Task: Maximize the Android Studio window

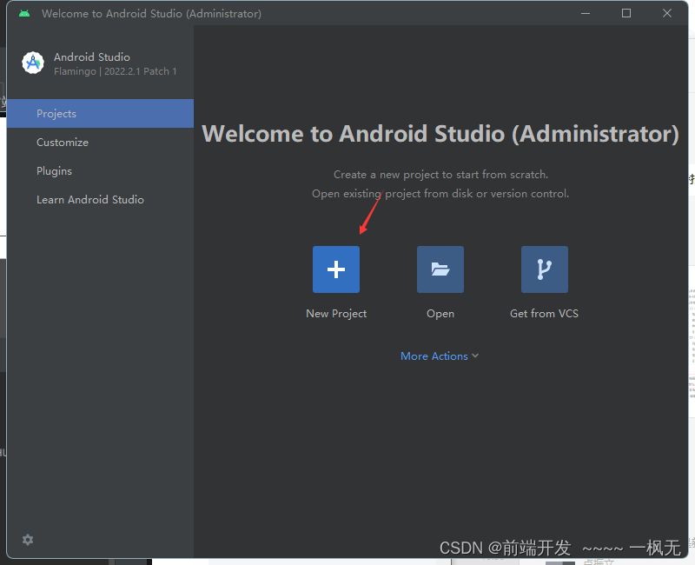Action: (626, 13)
